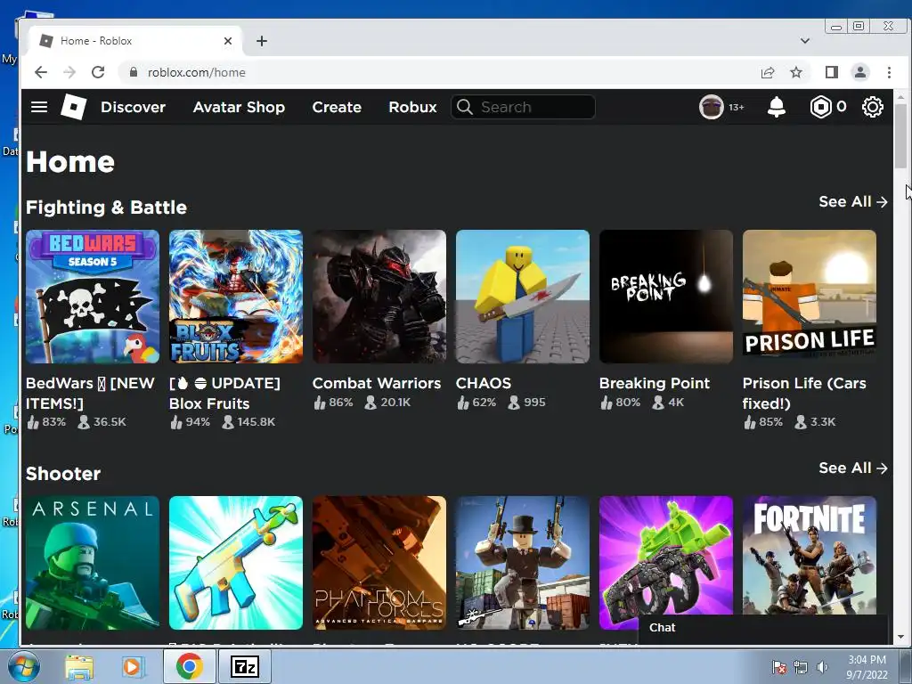Open the Discover menu
Viewport: 912px width, 684px height.
click(x=133, y=107)
